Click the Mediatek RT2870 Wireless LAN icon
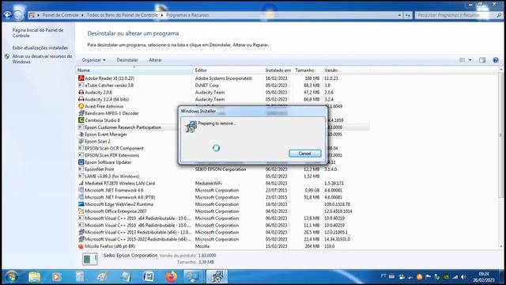 (81, 183)
